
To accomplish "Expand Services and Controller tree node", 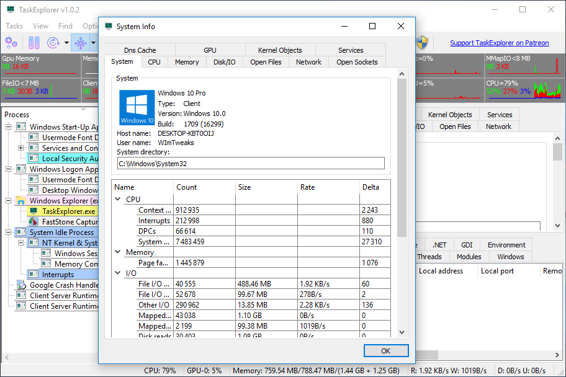I will pyautogui.click(x=20, y=148).
